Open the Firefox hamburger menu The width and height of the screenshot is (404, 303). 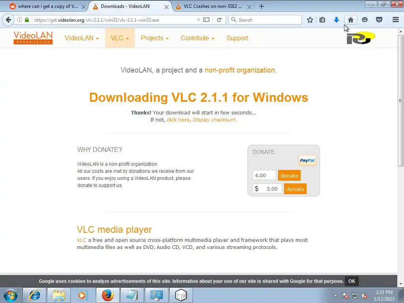(x=396, y=20)
